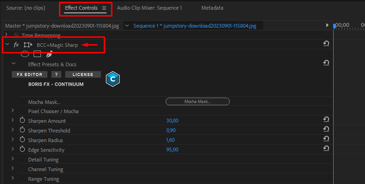Reset Effect Presets & Docs parameter

[x=326, y=63]
